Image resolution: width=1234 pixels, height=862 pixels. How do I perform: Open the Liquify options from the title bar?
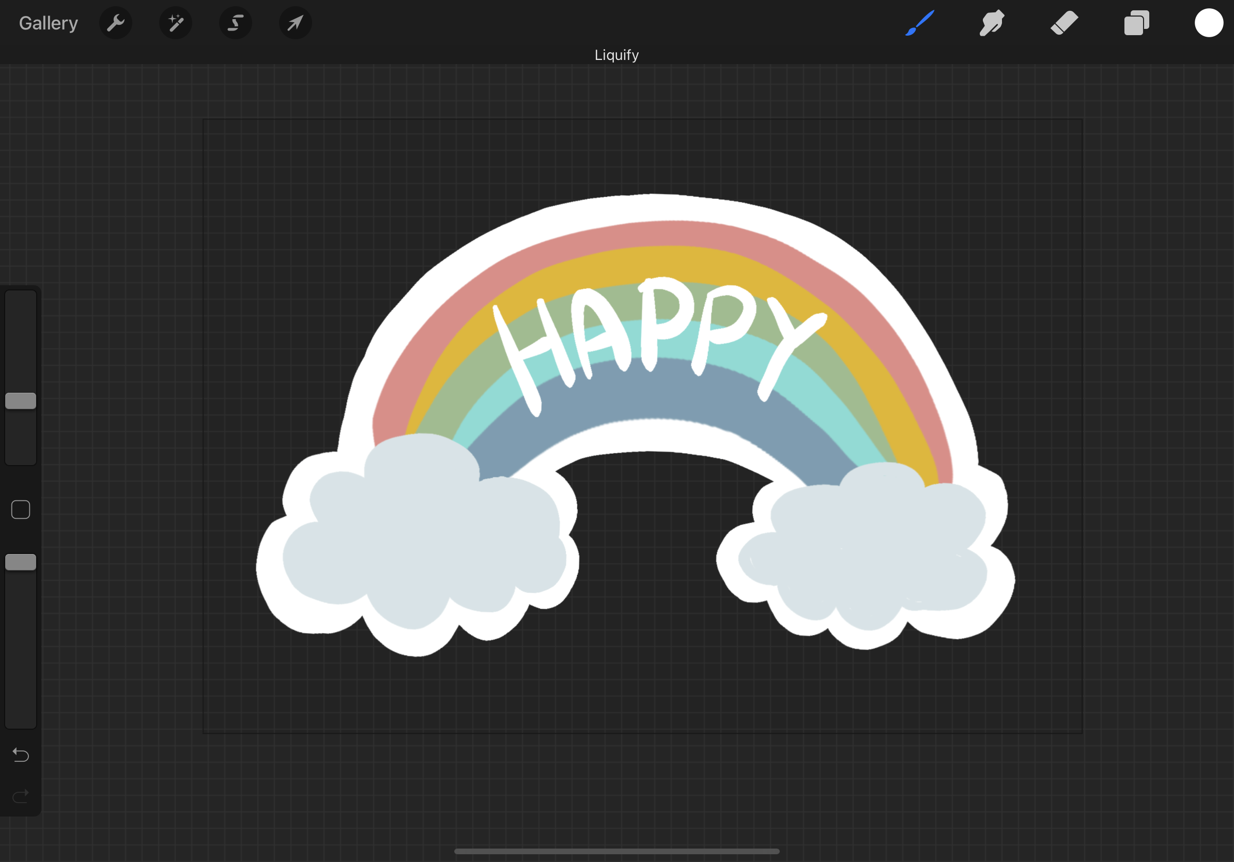click(x=616, y=54)
